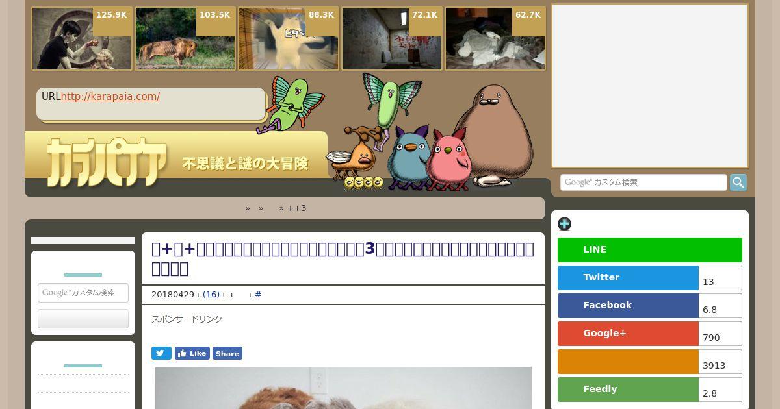This screenshot has height=409, width=780.
Task: Open the 103.5K lion article thumbnail
Action: [x=185, y=39]
